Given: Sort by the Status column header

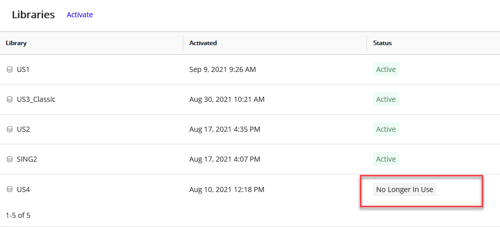Looking at the screenshot, I should [x=382, y=43].
